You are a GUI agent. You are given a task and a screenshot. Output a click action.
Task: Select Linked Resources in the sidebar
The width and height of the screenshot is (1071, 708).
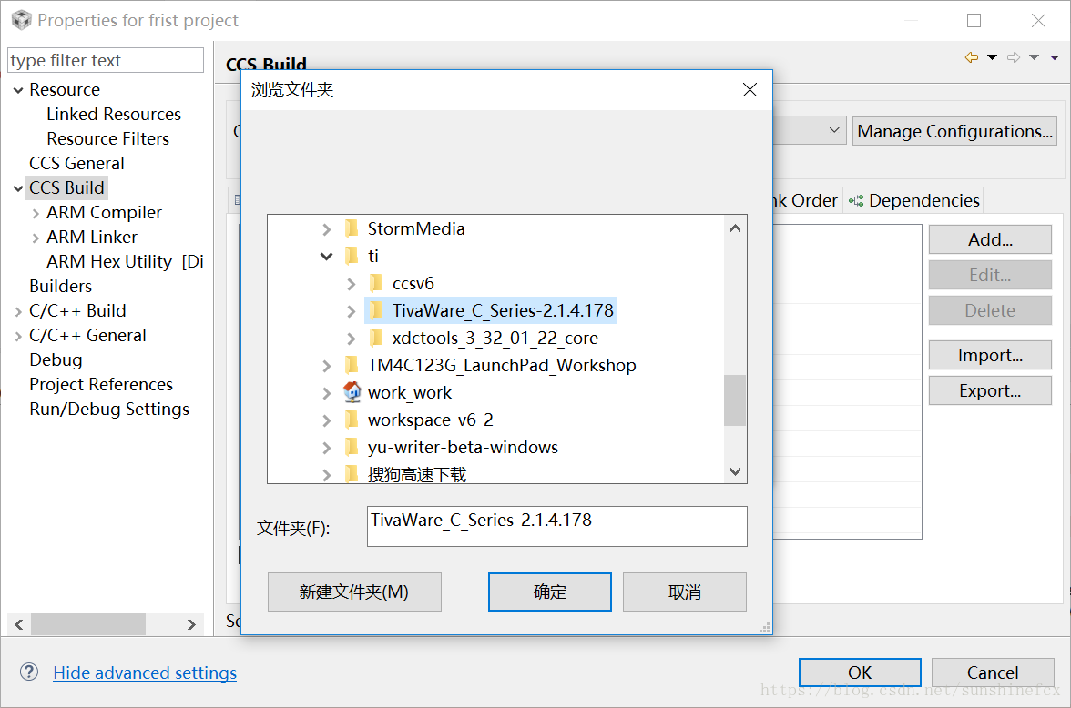pyautogui.click(x=113, y=114)
